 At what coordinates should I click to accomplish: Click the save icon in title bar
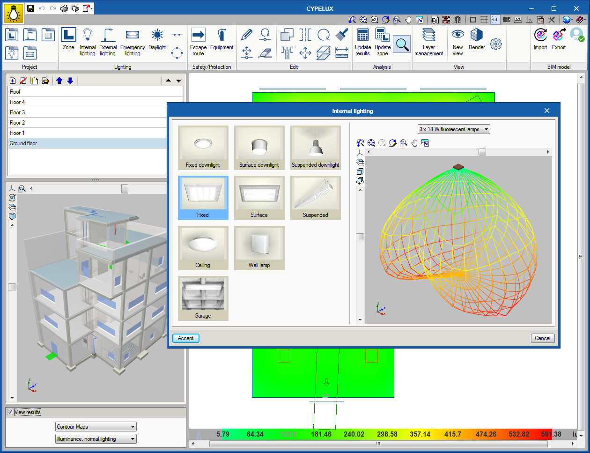pyautogui.click(x=30, y=8)
